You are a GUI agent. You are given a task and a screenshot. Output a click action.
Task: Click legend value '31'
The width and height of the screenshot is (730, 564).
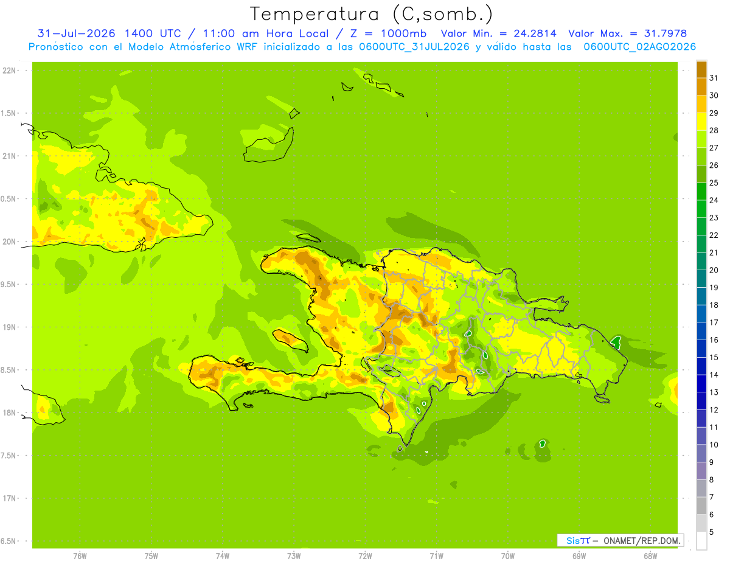714,78
